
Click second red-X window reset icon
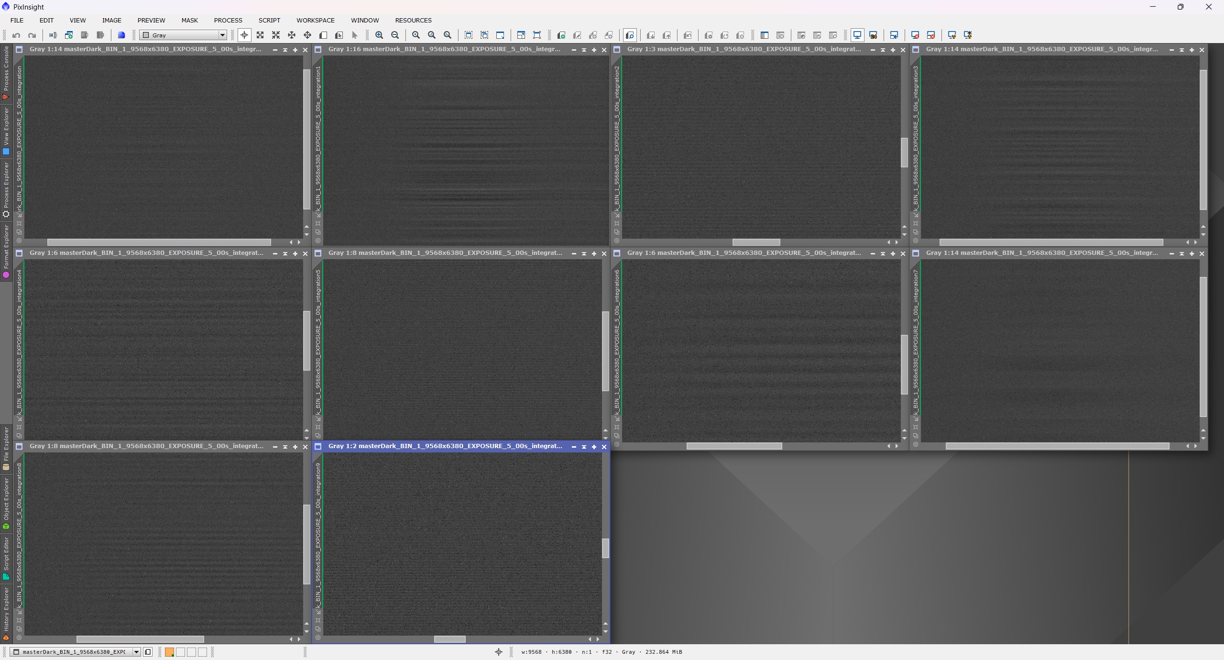pyautogui.click(x=931, y=35)
